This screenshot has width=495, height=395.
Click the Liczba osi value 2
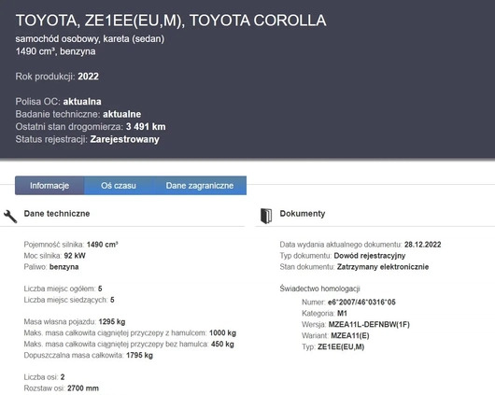[63, 377]
